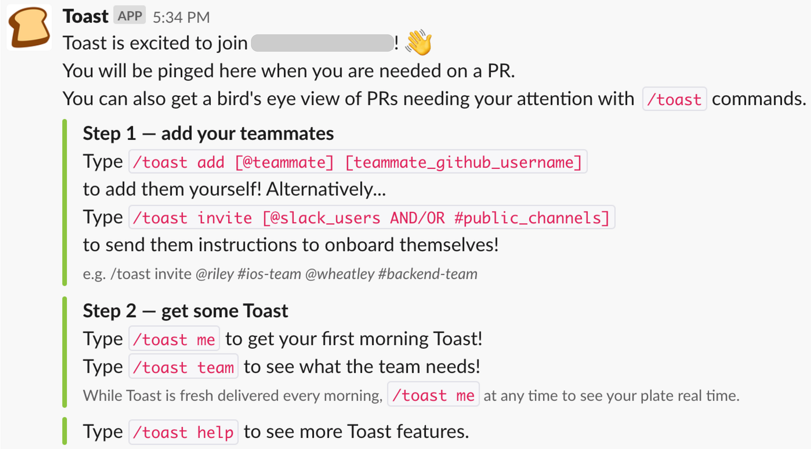The width and height of the screenshot is (811, 449).
Task: Click the APP badge next to Toast
Action: tap(130, 16)
